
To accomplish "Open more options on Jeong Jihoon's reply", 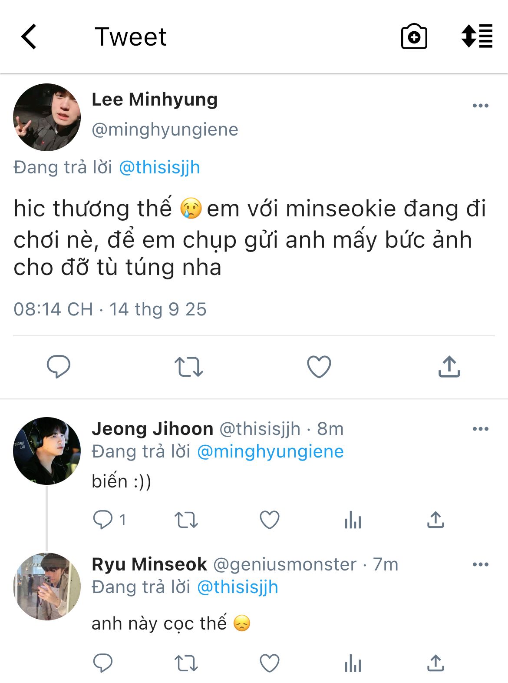I will click(x=480, y=429).
